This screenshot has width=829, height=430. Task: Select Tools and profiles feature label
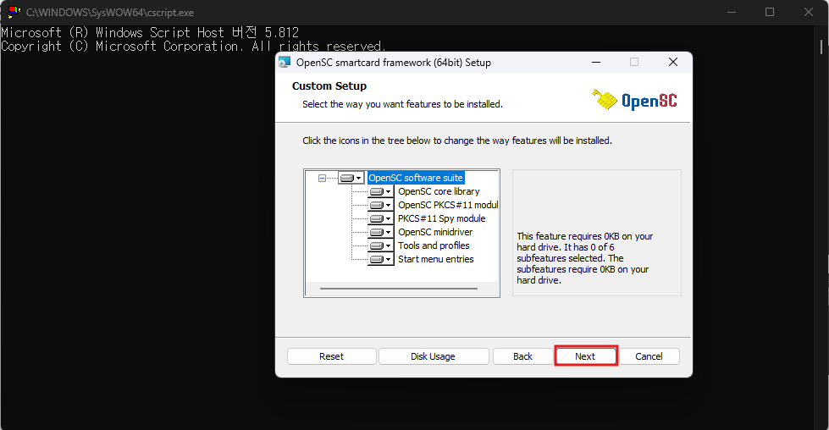point(434,245)
